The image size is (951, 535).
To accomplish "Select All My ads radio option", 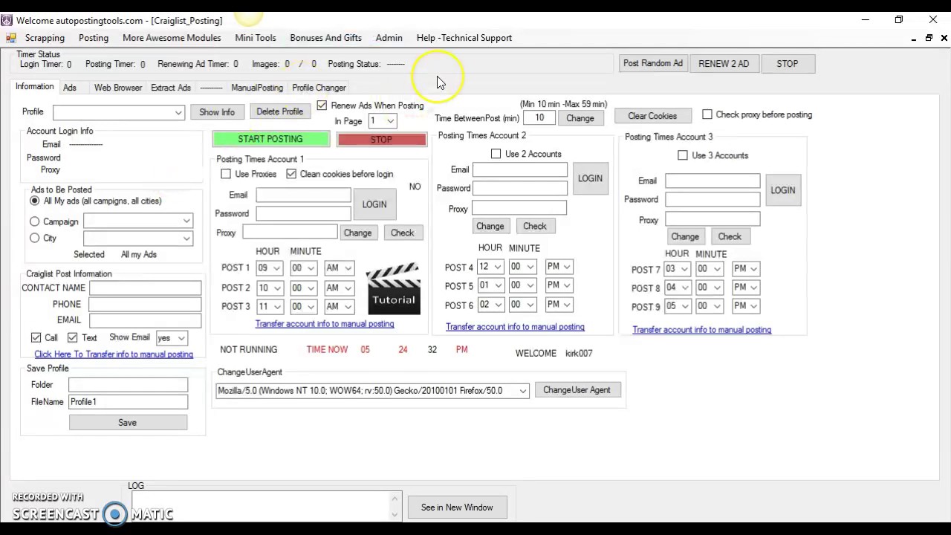I will (34, 201).
